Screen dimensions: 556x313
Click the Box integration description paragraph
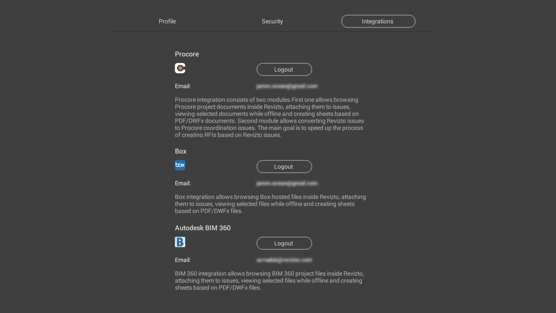(270, 204)
